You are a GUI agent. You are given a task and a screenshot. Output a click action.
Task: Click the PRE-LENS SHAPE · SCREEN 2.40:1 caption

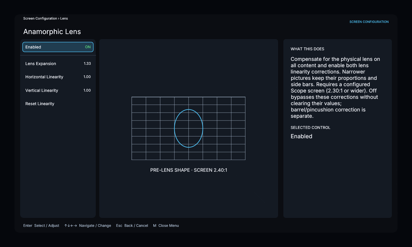coord(189,170)
